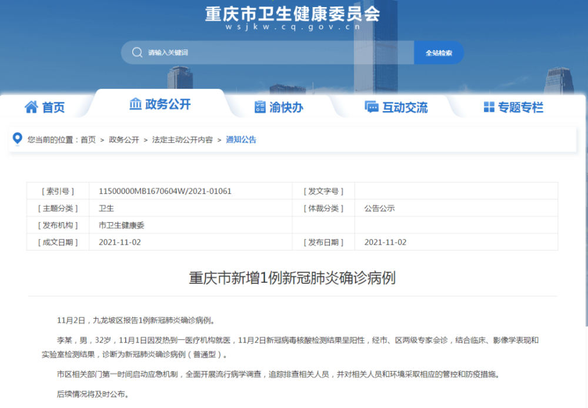Open 法定主动公开内容 breadcrumb link
The width and height of the screenshot is (588, 408).
point(182,140)
